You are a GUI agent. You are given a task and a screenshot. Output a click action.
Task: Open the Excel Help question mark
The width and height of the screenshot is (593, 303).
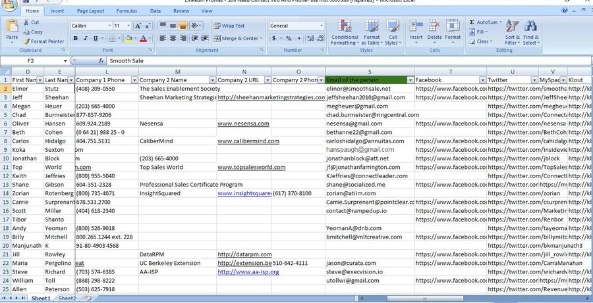pos(565,11)
